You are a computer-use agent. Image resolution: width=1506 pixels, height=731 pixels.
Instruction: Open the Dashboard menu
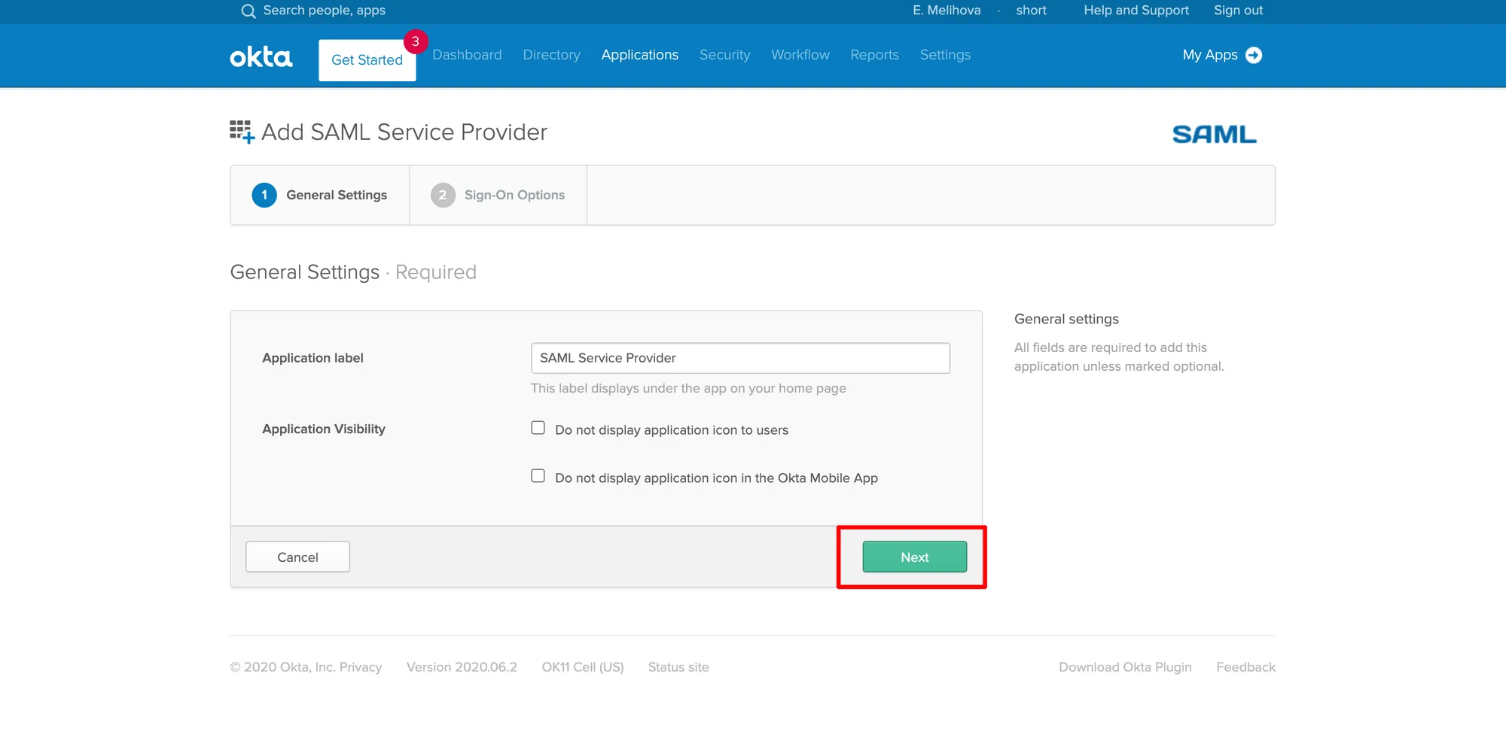(x=467, y=55)
